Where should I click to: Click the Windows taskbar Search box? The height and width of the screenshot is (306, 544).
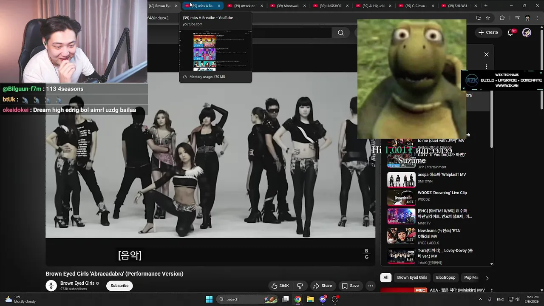248,299
